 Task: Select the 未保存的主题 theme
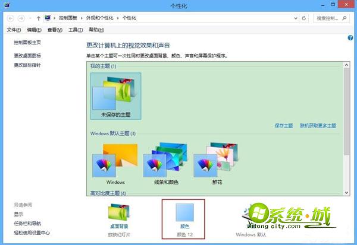click(x=116, y=96)
